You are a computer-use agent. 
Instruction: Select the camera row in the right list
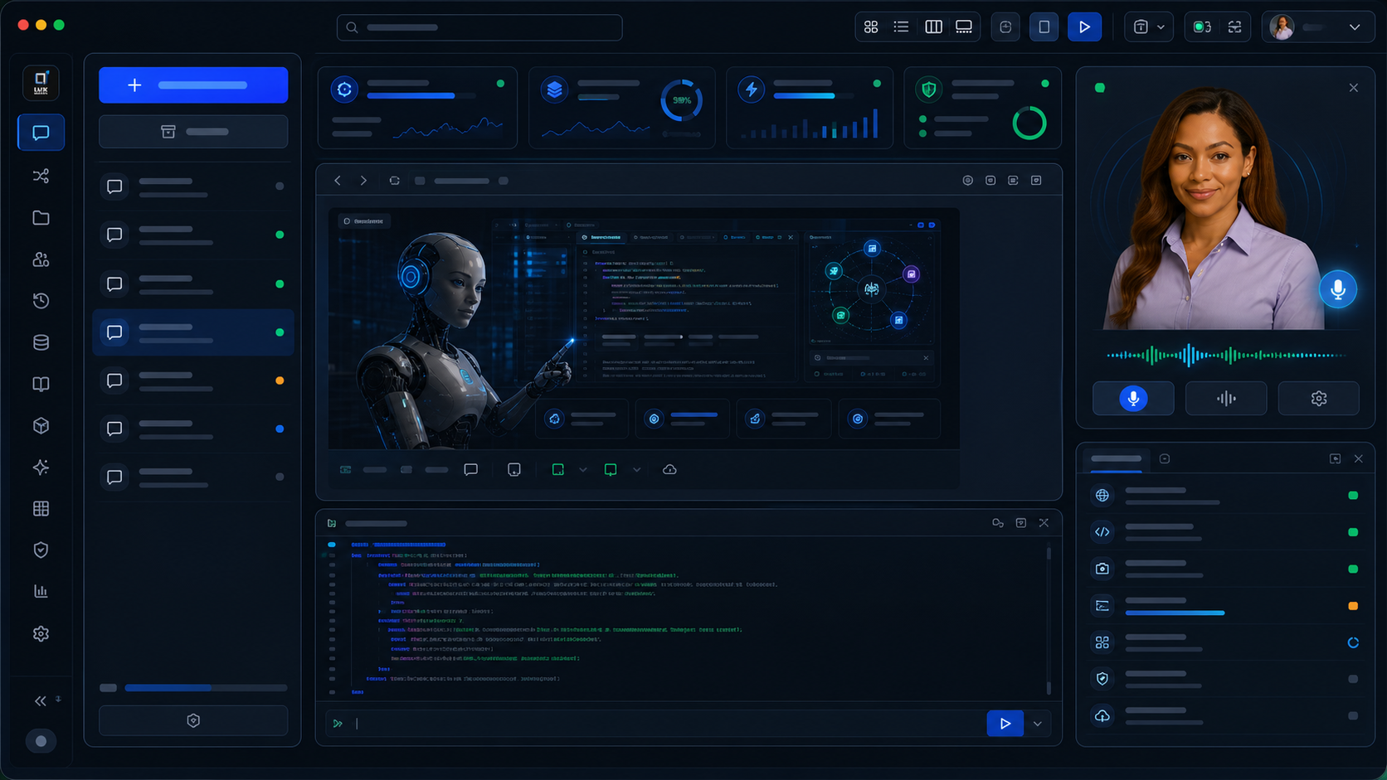(x=1225, y=569)
